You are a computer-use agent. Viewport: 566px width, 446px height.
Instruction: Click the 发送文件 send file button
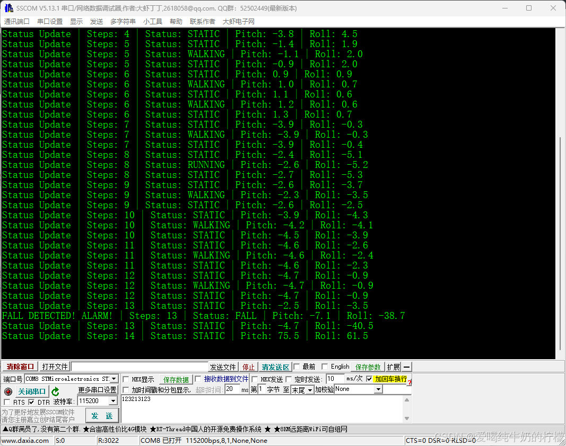click(x=223, y=367)
